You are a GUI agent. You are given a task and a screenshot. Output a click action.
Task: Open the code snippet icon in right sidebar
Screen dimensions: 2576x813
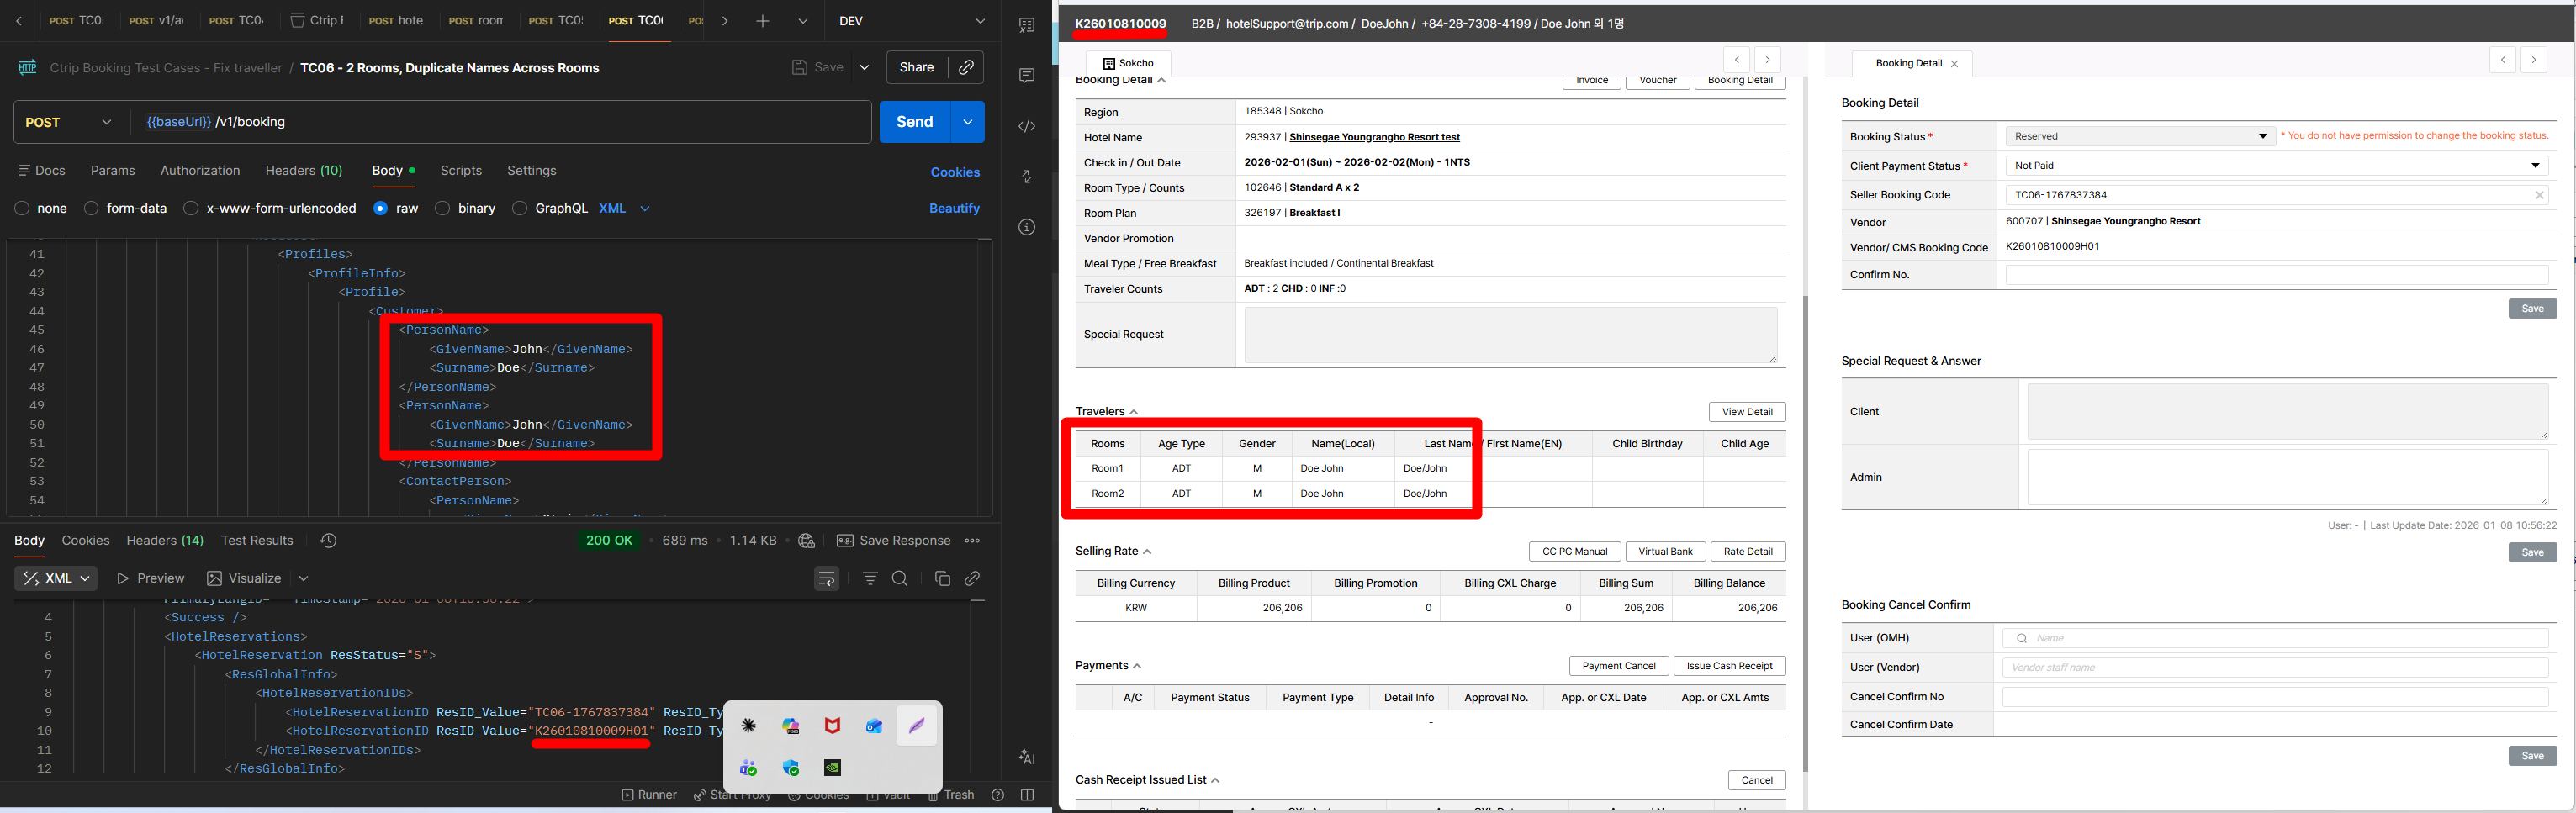point(1026,126)
